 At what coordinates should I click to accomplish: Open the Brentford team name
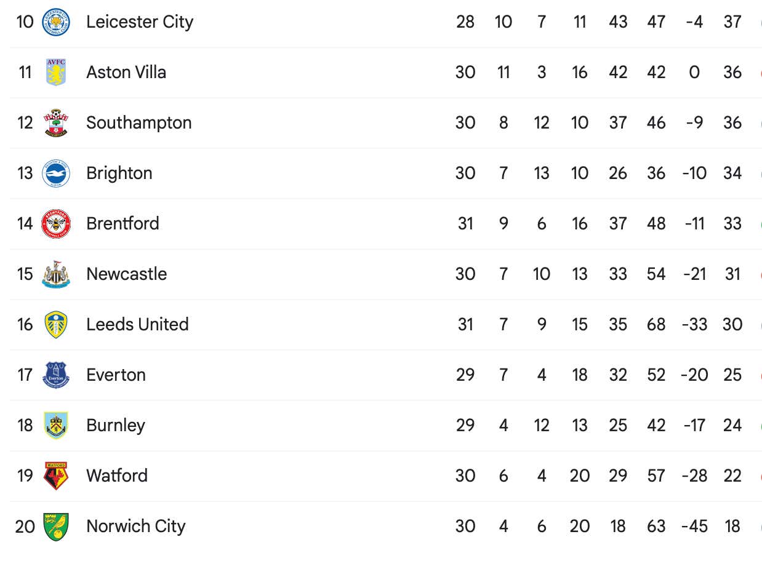[122, 224]
